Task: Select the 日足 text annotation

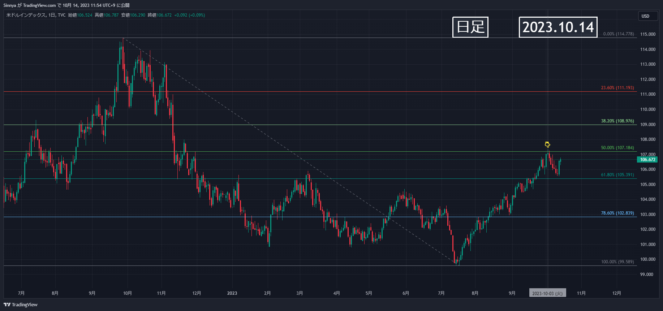Action: [x=470, y=27]
